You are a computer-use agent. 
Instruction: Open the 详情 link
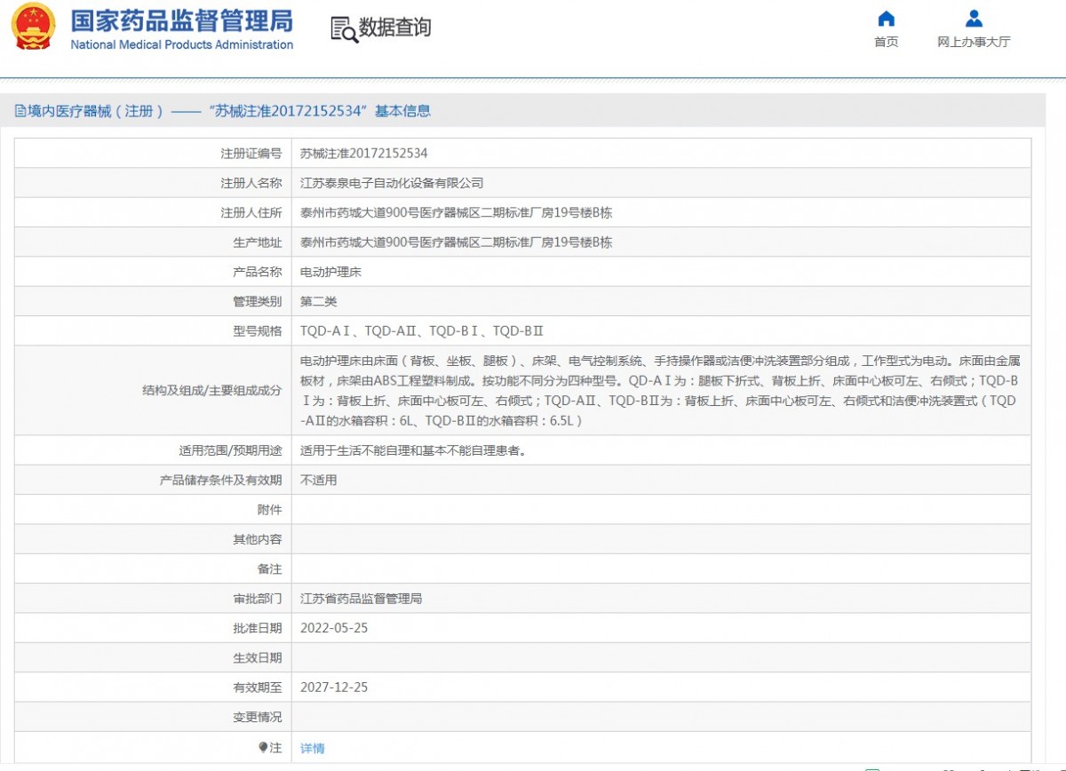313,748
